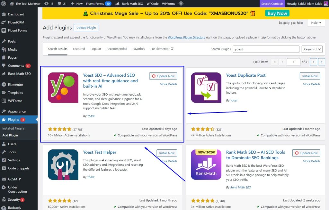Open Elementor in sidebar
Screen dimensions: 329x210
(x=15, y=85)
